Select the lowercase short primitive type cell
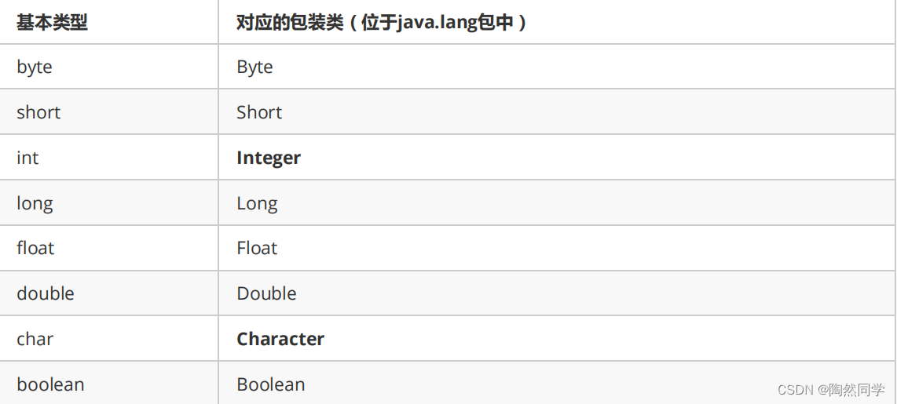This screenshot has height=404, width=897. [38, 113]
